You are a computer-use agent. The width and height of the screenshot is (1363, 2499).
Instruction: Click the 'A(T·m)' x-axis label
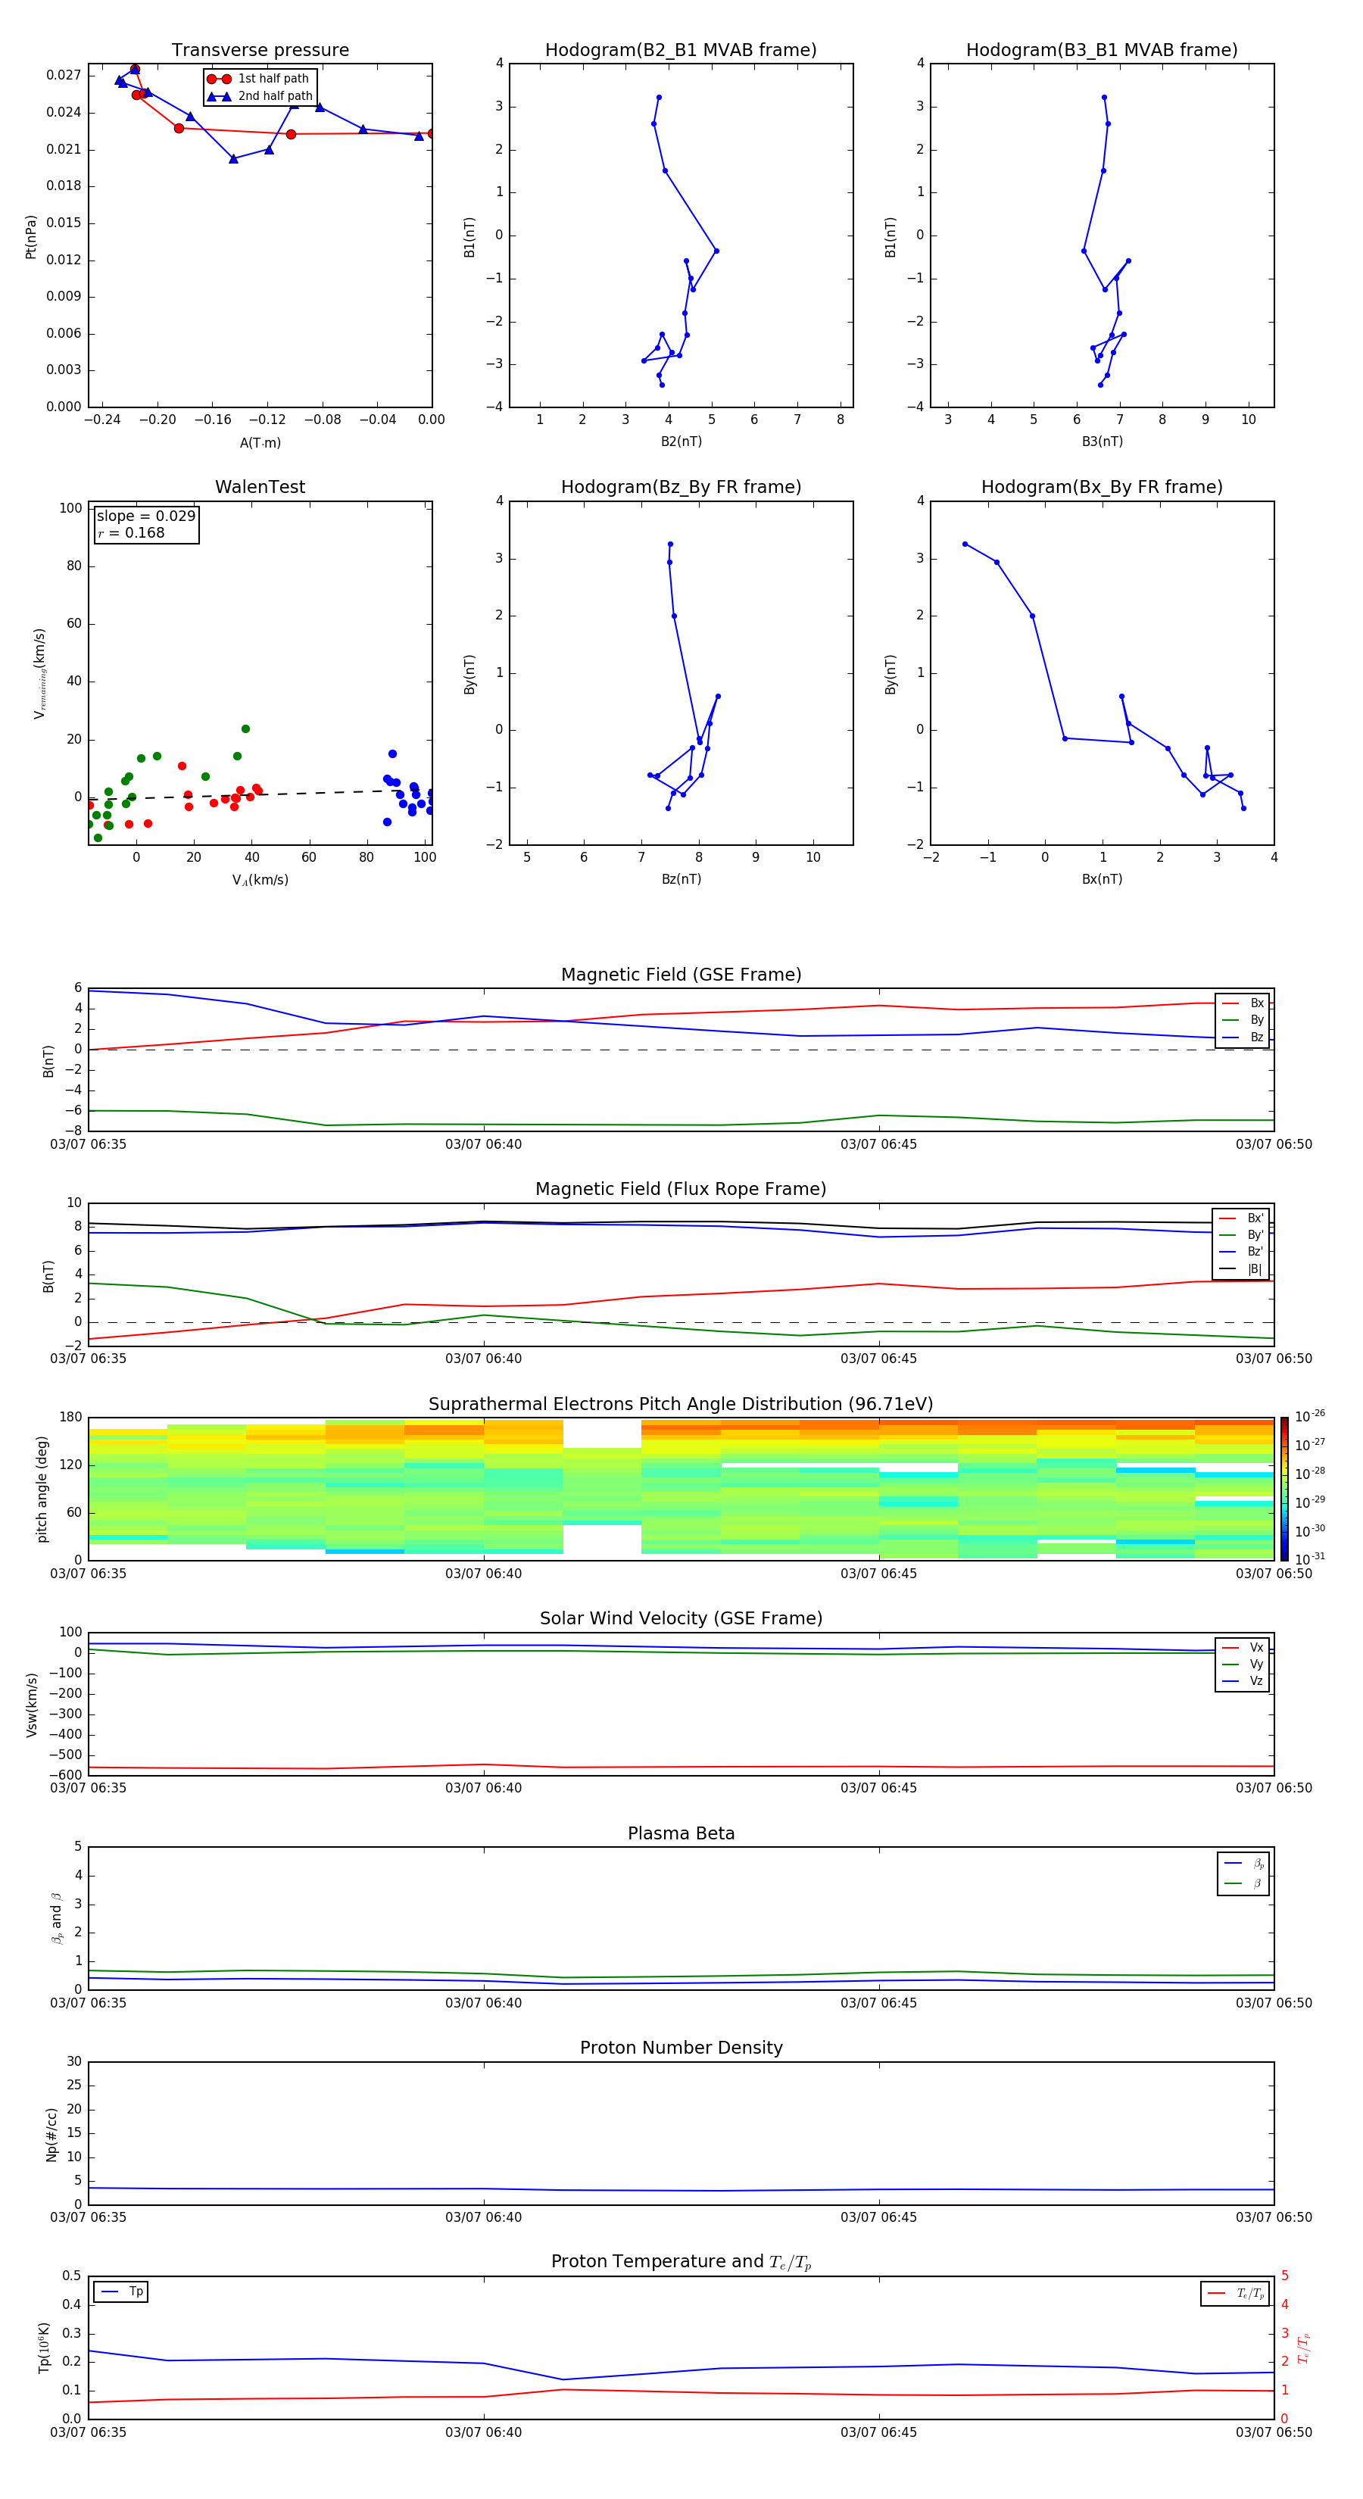(x=260, y=442)
